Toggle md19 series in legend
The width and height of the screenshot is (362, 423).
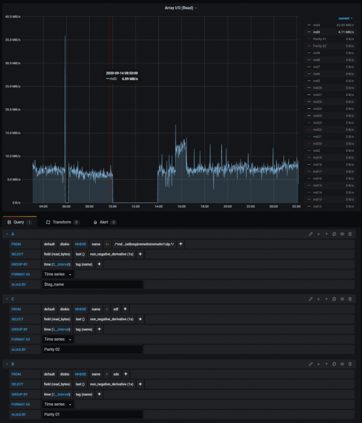[x=317, y=157]
